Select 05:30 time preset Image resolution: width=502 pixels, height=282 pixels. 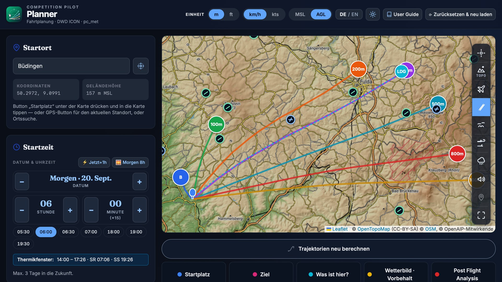click(23, 232)
